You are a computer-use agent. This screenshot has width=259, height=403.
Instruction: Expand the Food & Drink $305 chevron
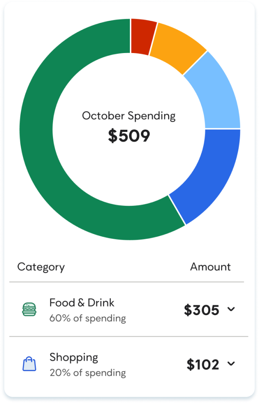pos(231,309)
